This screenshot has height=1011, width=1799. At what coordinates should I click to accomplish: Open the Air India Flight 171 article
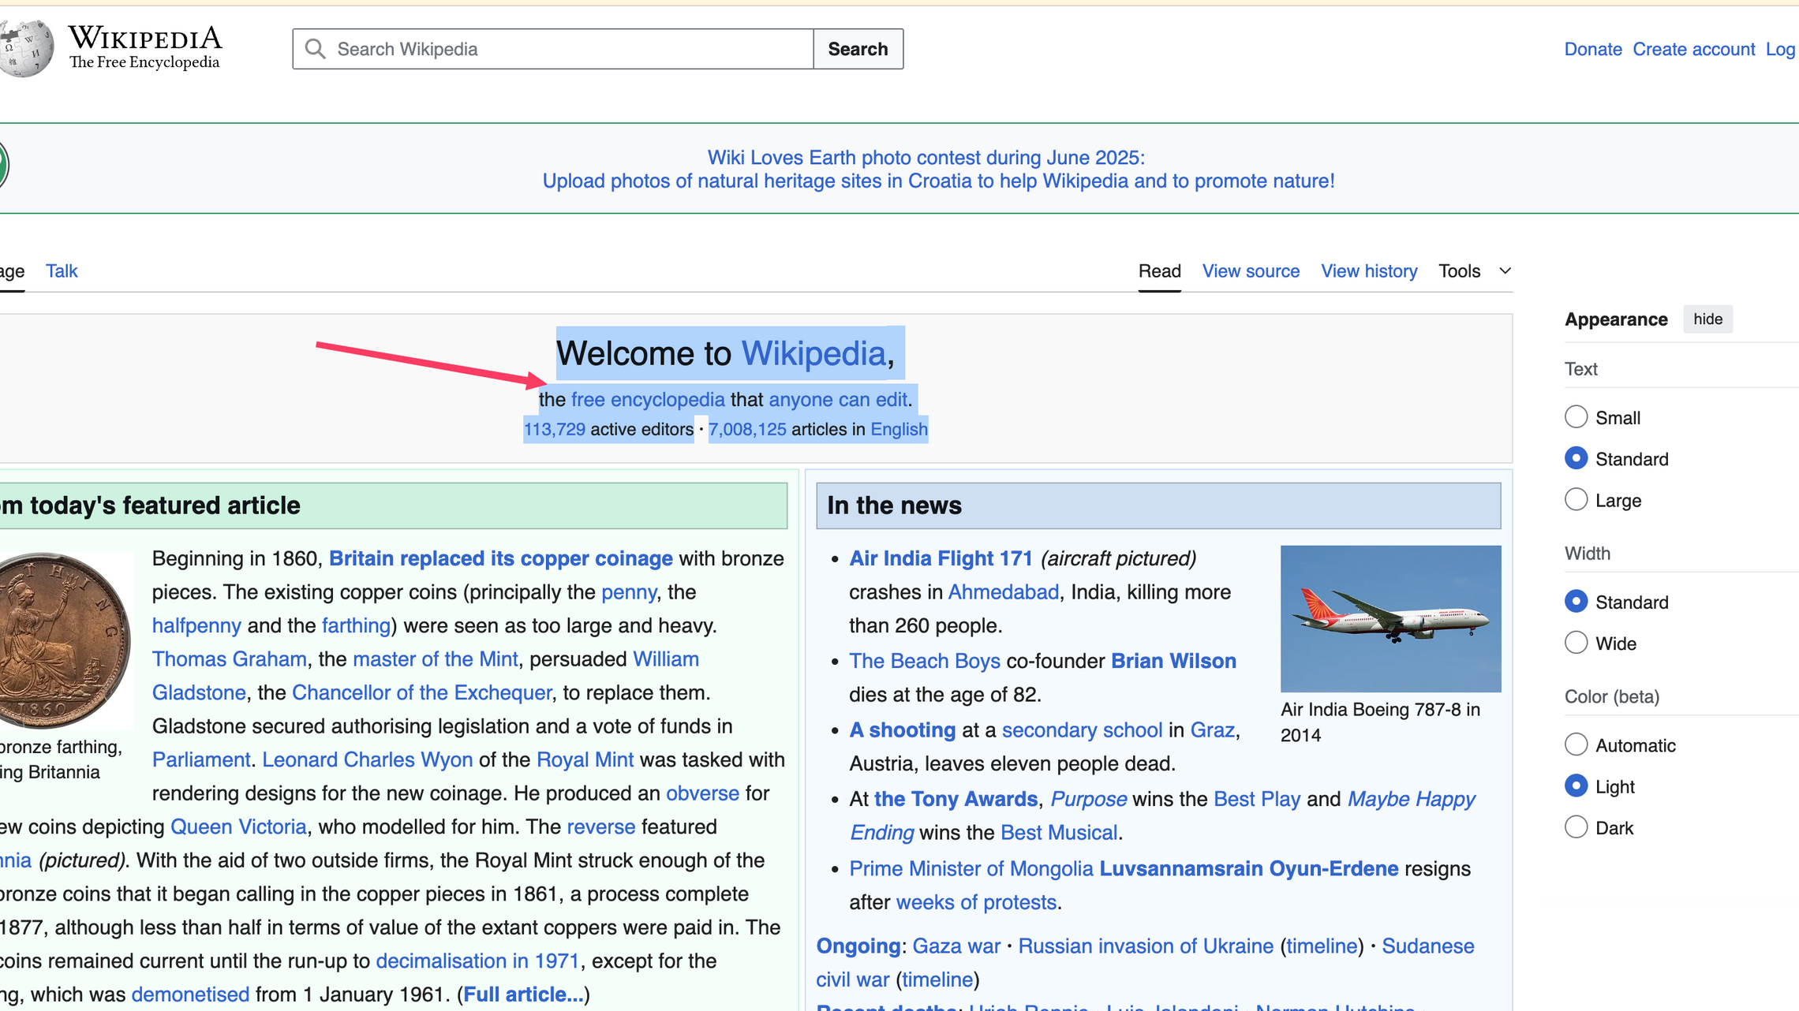coord(941,558)
